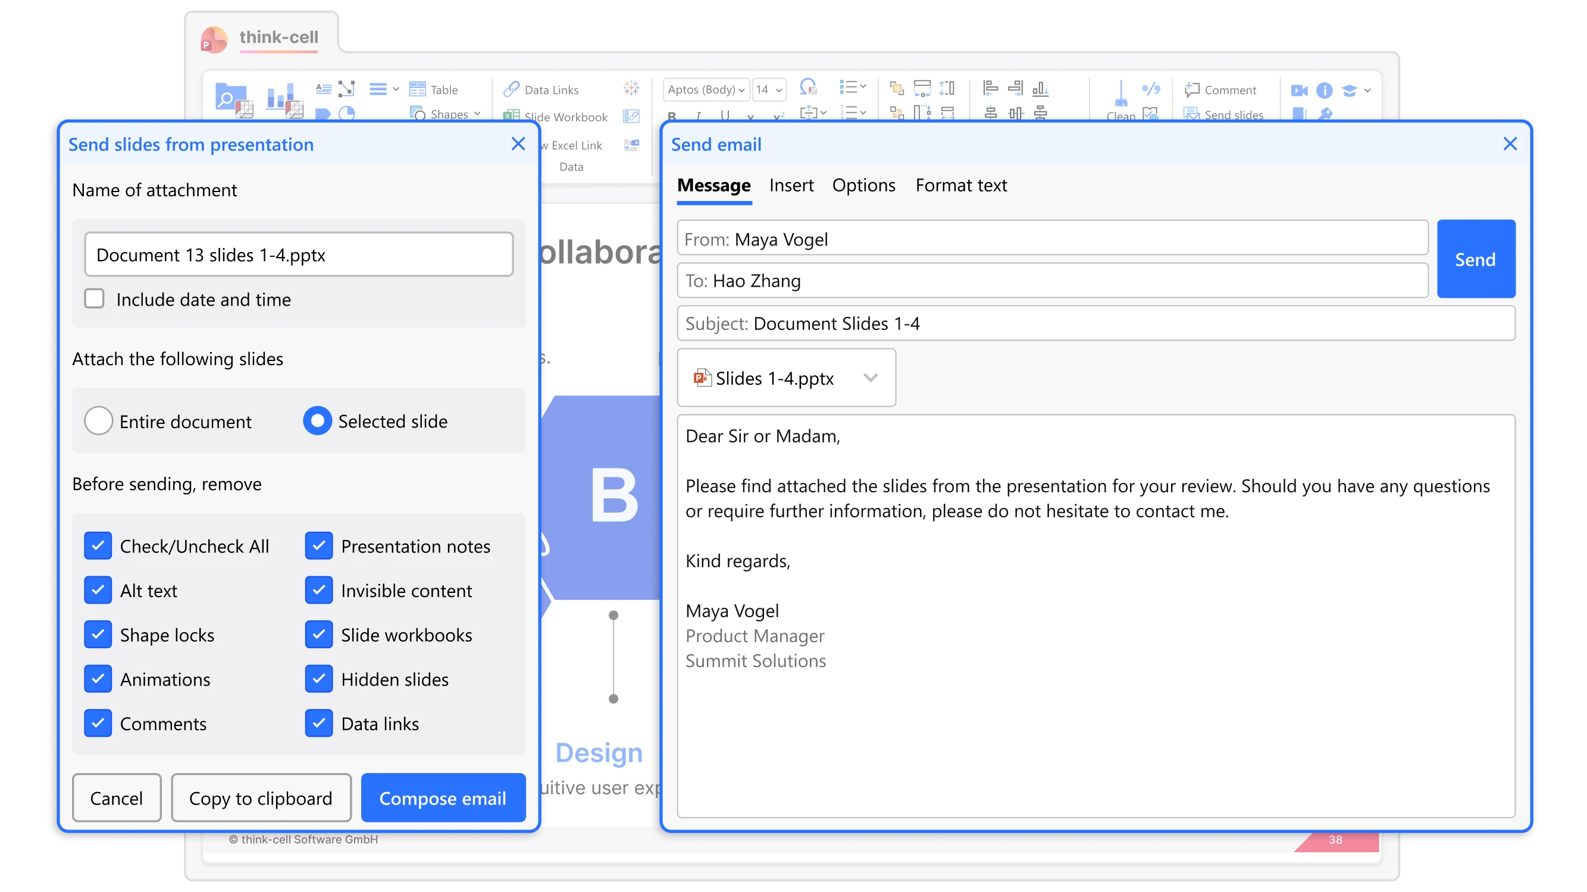
Task: Click the Table icon in ribbon
Action: (x=418, y=89)
